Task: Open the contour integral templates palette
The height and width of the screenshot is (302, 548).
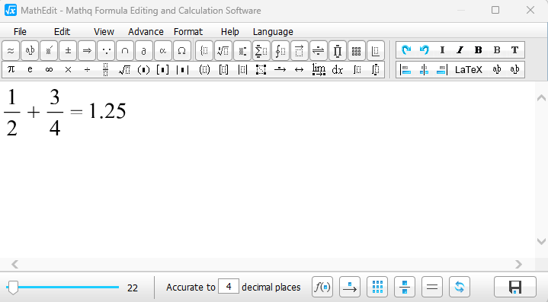Action: (x=280, y=50)
